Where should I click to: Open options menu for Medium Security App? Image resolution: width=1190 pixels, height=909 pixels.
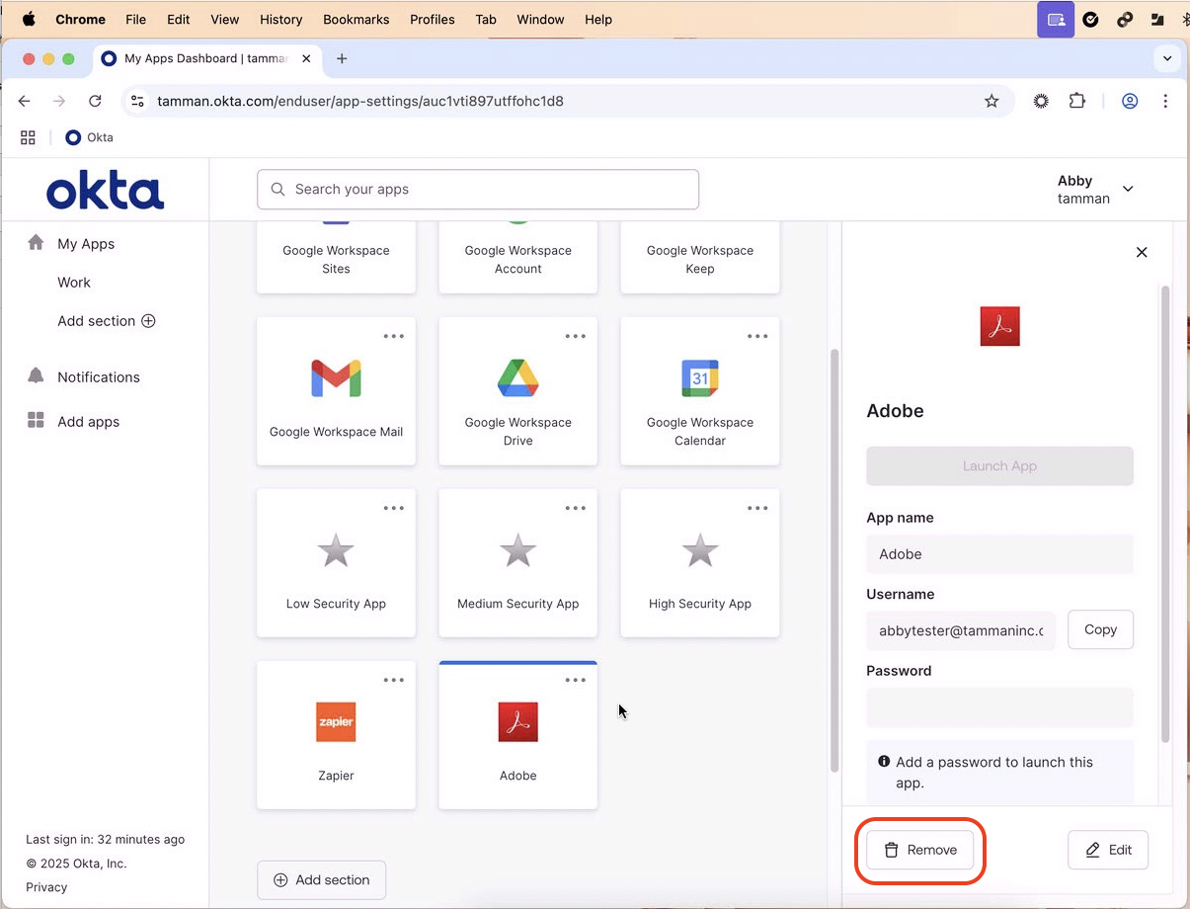576,508
